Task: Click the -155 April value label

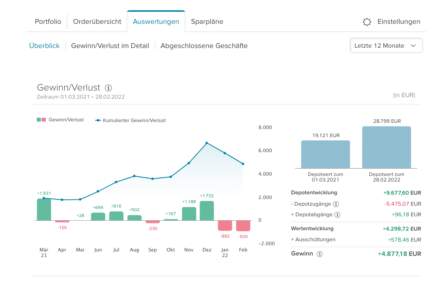Action: coord(62,228)
